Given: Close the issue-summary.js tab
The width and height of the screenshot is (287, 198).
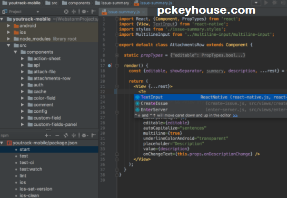Looking at the screenshot, I should (144, 12).
